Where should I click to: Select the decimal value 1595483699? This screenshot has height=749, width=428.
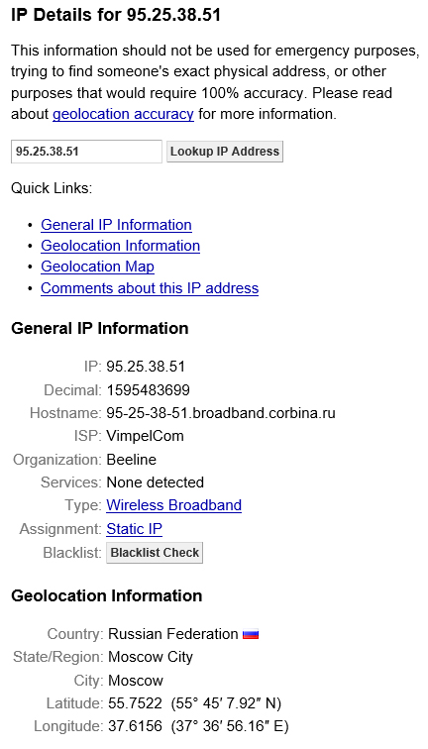(148, 390)
